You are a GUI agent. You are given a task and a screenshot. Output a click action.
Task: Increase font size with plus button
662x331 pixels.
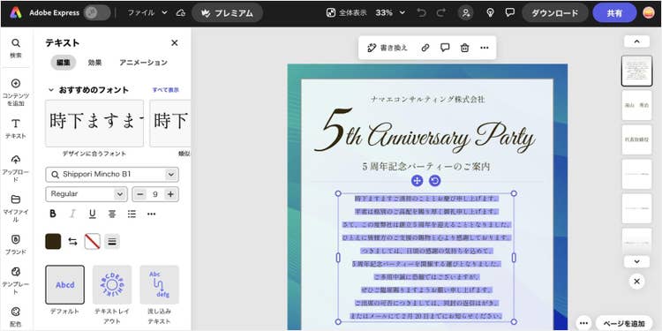pyautogui.click(x=170, y=194)
